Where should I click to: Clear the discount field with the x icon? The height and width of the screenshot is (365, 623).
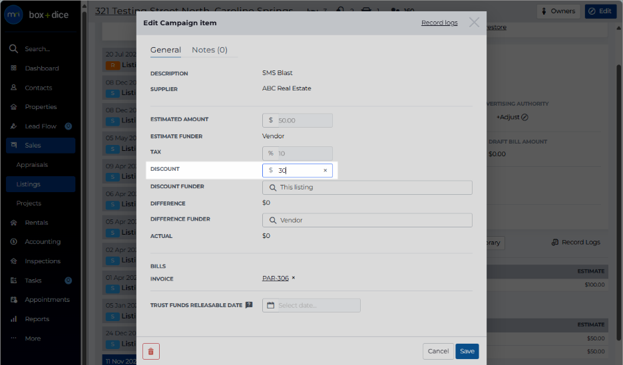point(325,170)
